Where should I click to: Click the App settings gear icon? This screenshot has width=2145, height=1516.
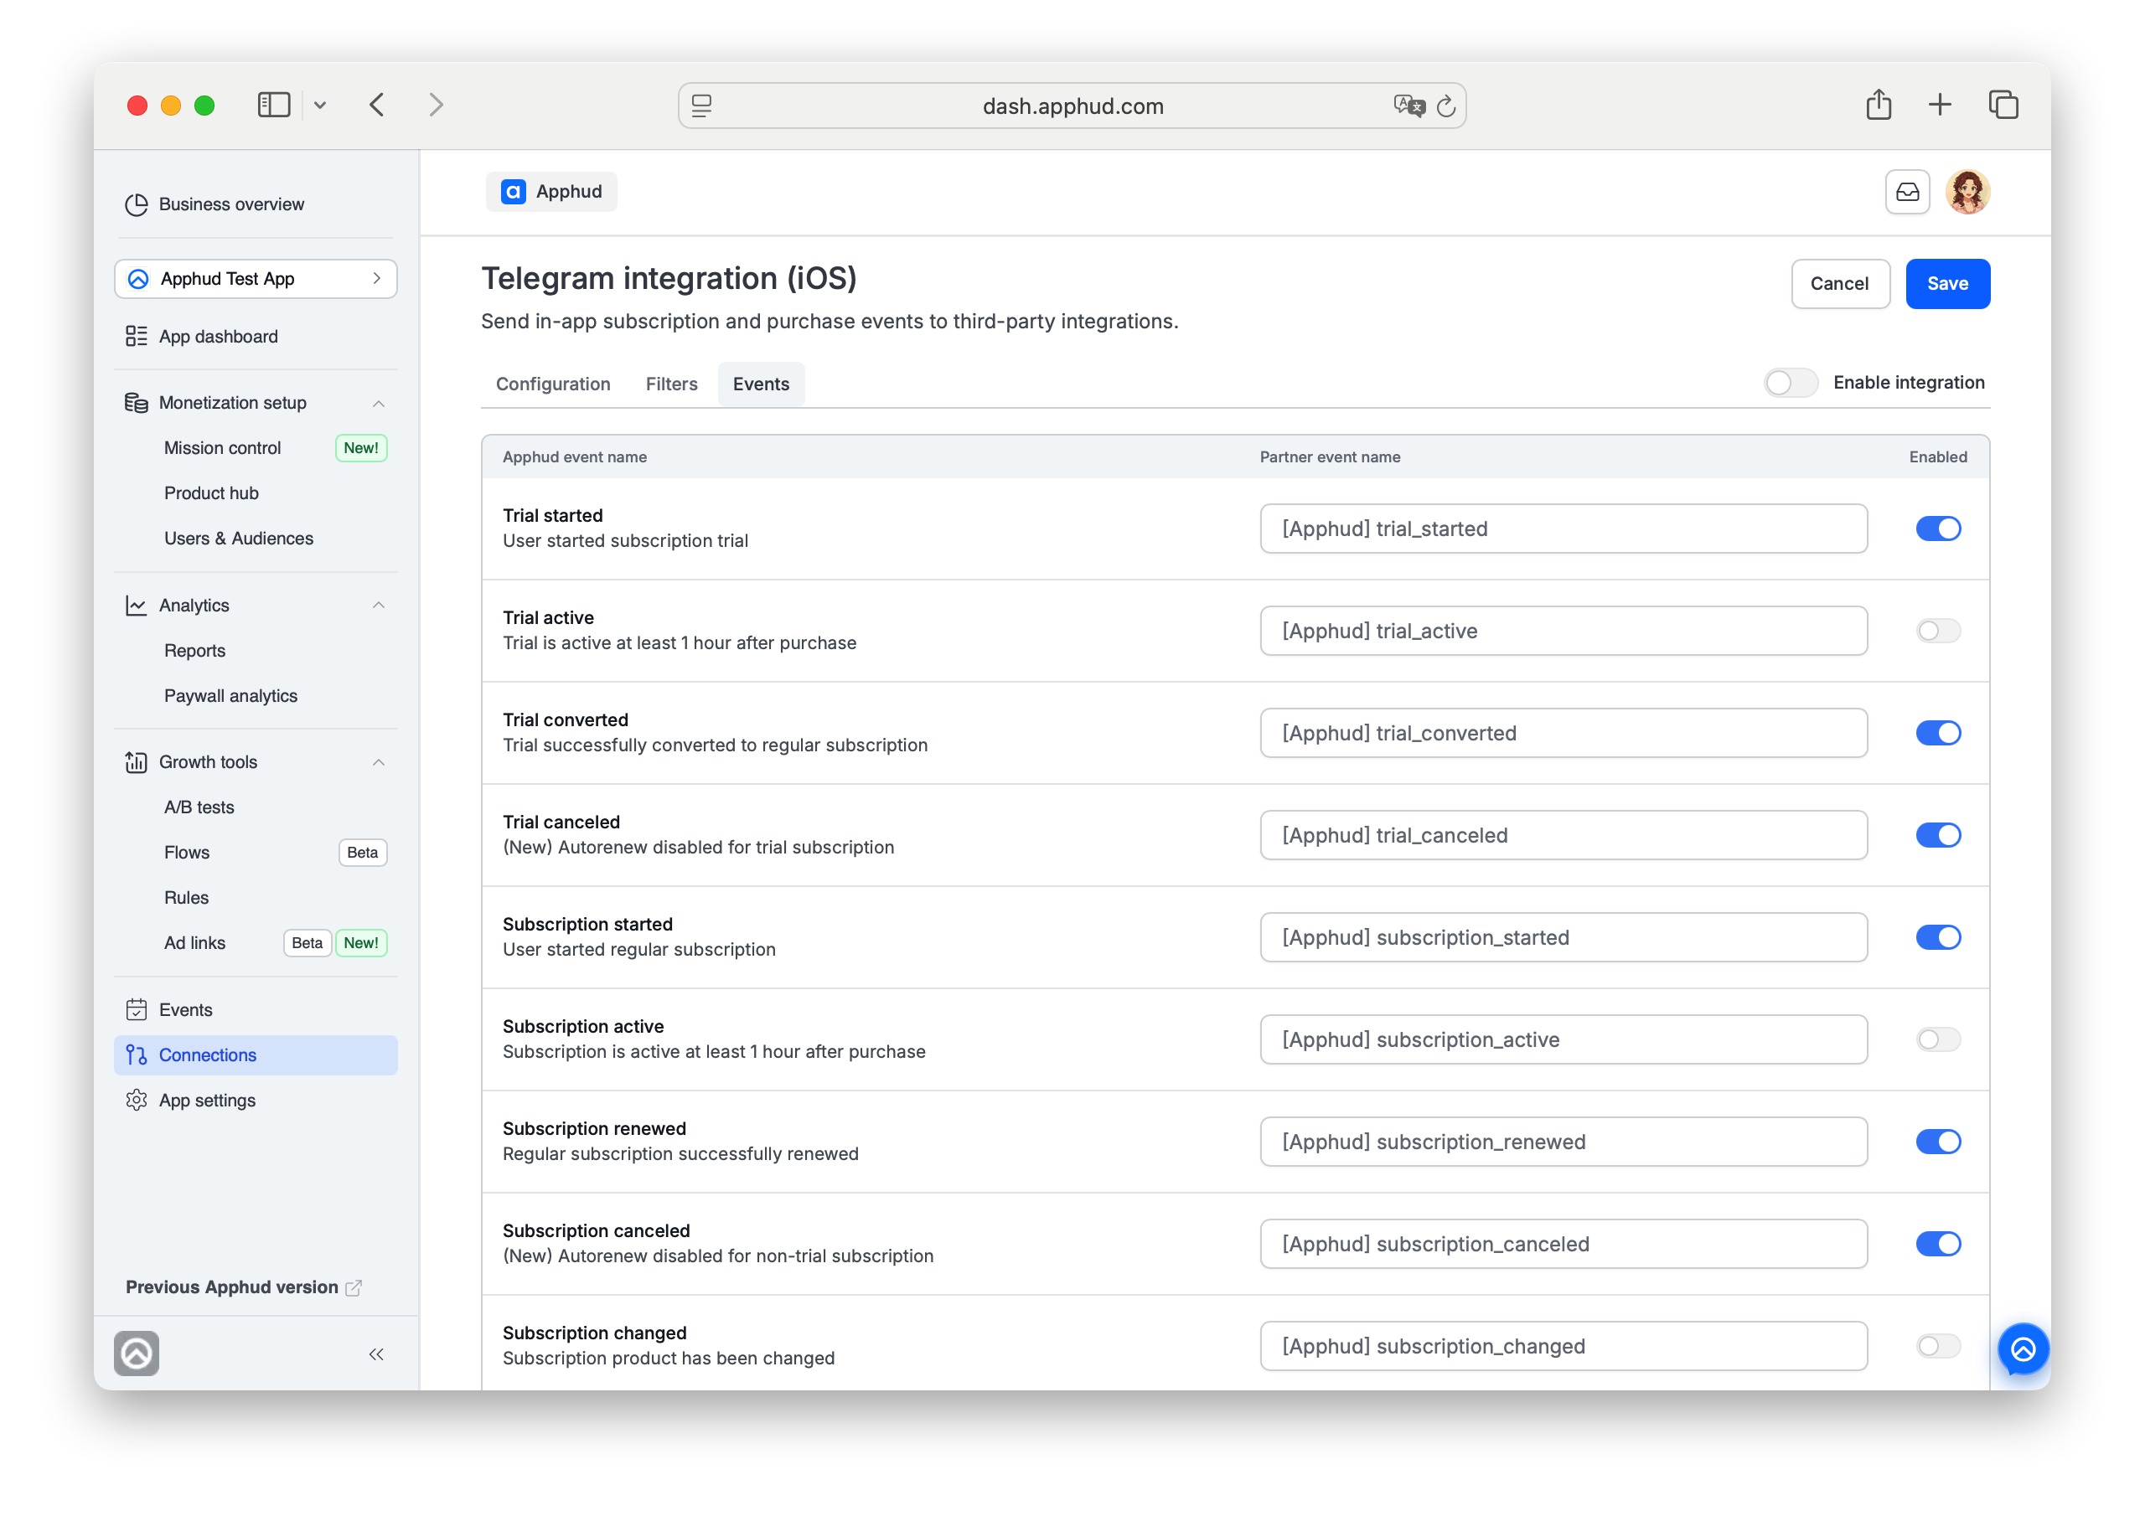[137, 1101]
